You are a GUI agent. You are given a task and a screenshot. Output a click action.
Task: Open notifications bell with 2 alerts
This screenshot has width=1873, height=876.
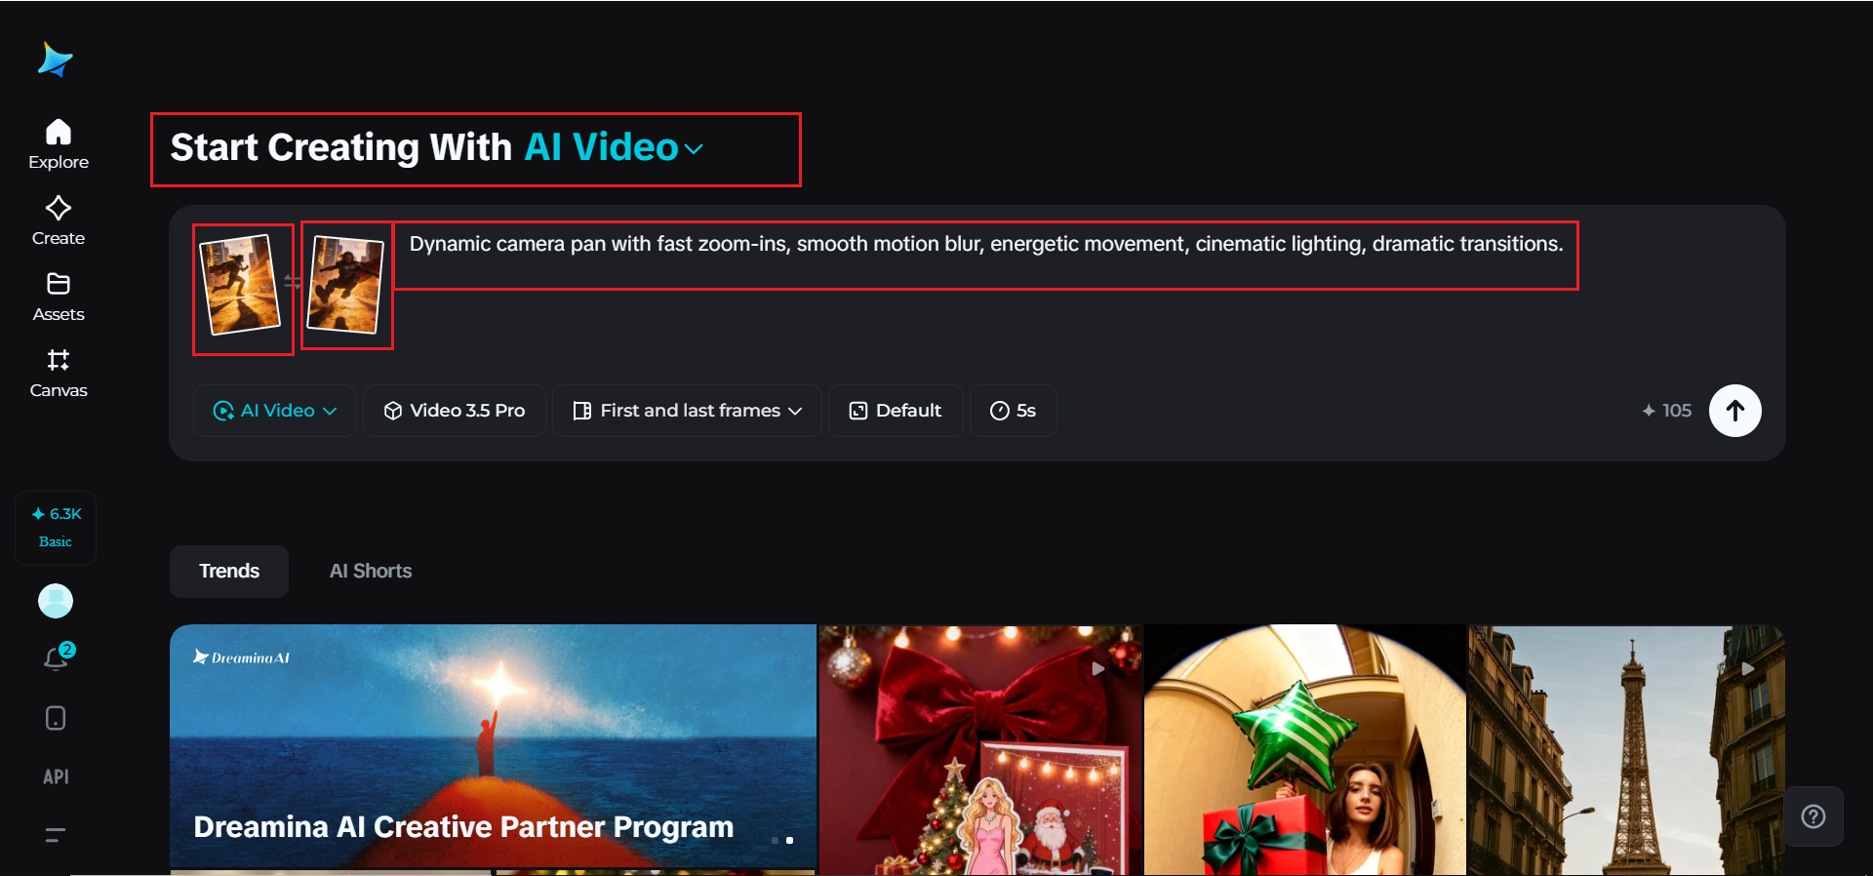tap(57, 658)
